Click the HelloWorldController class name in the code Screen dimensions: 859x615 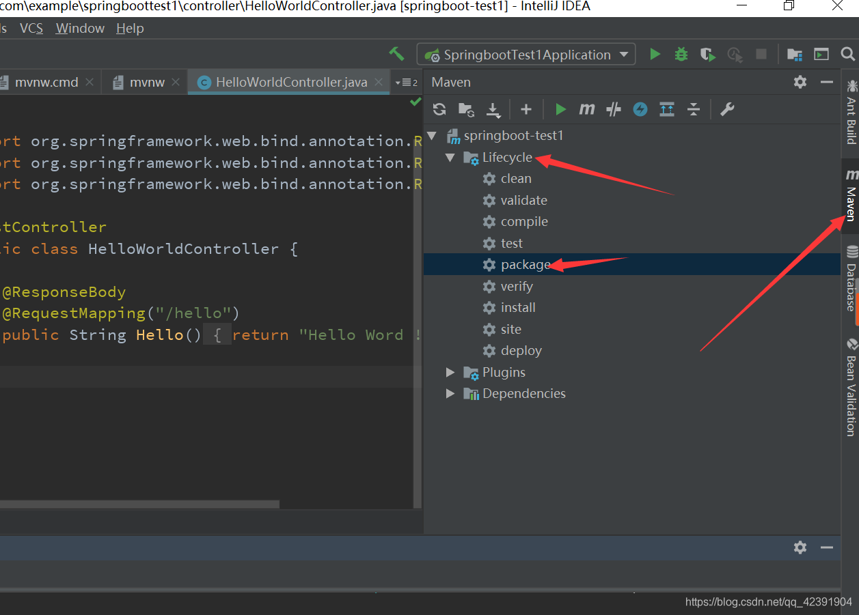pyautogui.click(x=183, y=249)
